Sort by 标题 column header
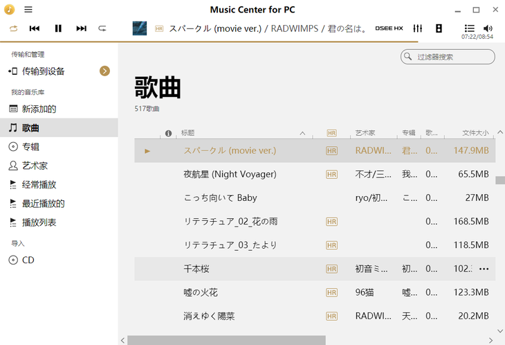The width and height of the screenshot is (505, 345). click(187, 133)
